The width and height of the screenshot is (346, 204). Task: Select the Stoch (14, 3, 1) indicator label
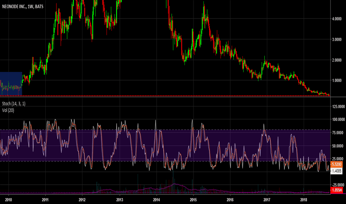click(14, 103)
